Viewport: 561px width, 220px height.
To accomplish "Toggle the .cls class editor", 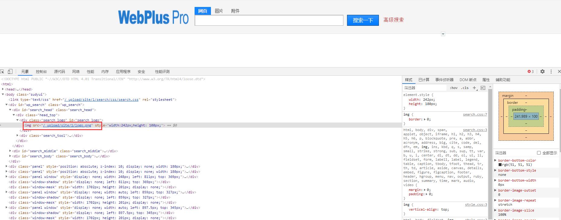I will 465,88.
